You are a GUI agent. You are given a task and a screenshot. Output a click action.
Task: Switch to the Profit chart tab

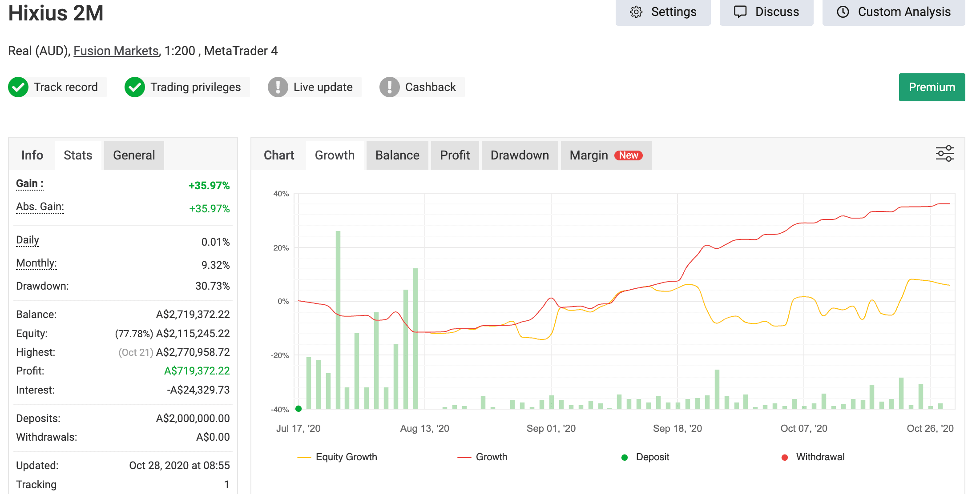pyautogui.click(x=455, y=155)
